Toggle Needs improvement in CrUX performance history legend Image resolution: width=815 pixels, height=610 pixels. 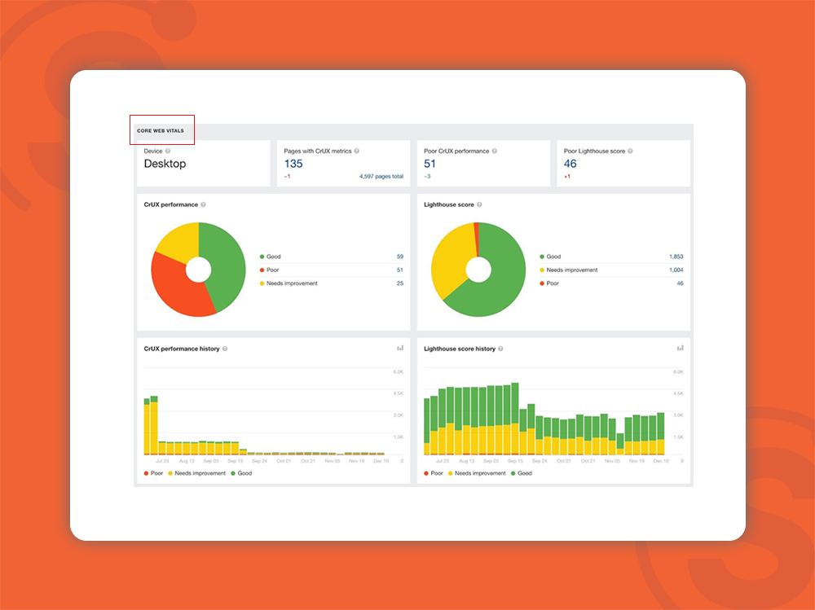197,473
